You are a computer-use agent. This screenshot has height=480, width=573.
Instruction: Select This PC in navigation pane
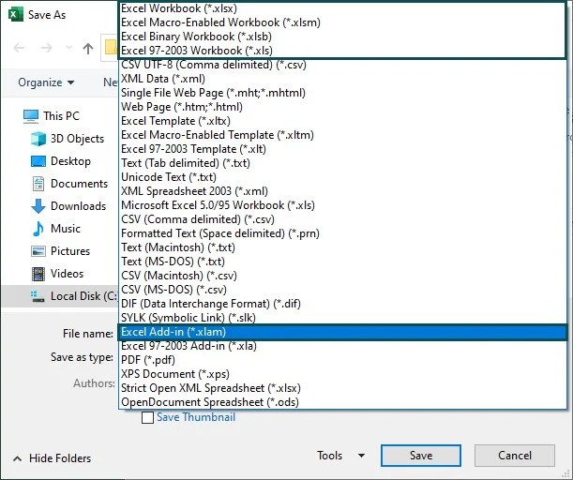coord(52,116)
